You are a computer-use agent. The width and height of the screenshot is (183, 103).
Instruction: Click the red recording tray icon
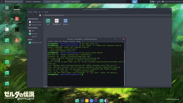pos(153,2)
